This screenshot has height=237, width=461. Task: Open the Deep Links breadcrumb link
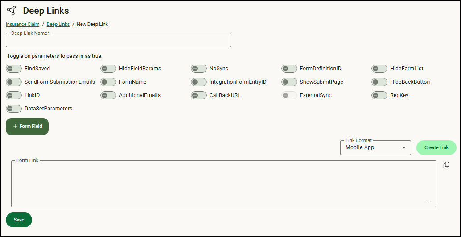(x=58, y=24)
